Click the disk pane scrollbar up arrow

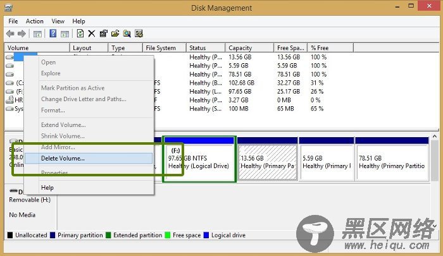tap(434, 137)
